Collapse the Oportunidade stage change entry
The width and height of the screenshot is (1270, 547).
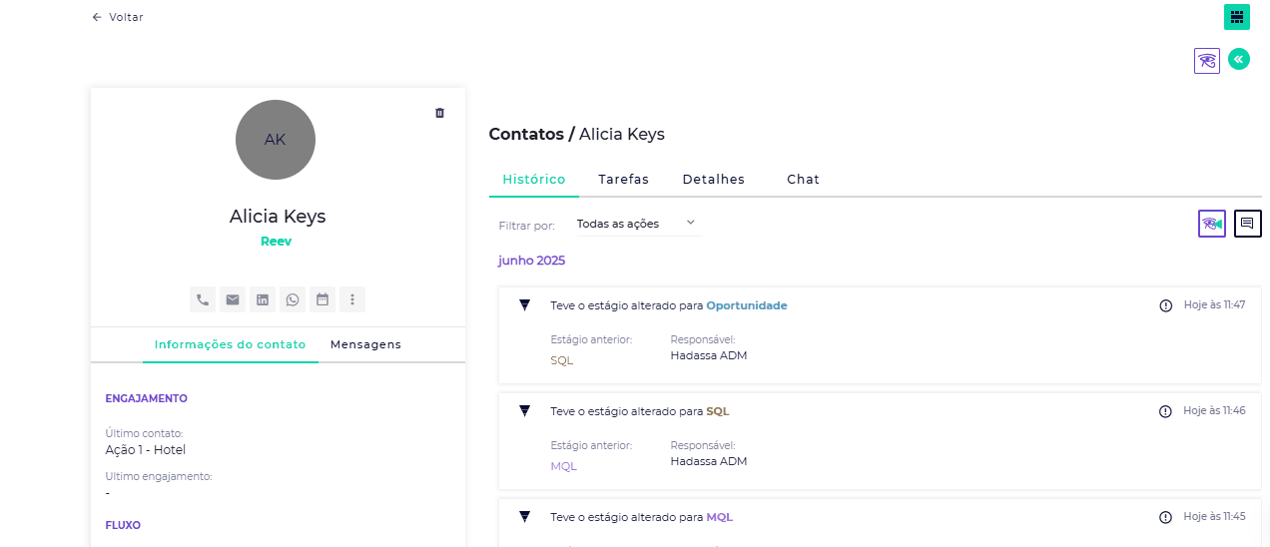click(524, 305)
